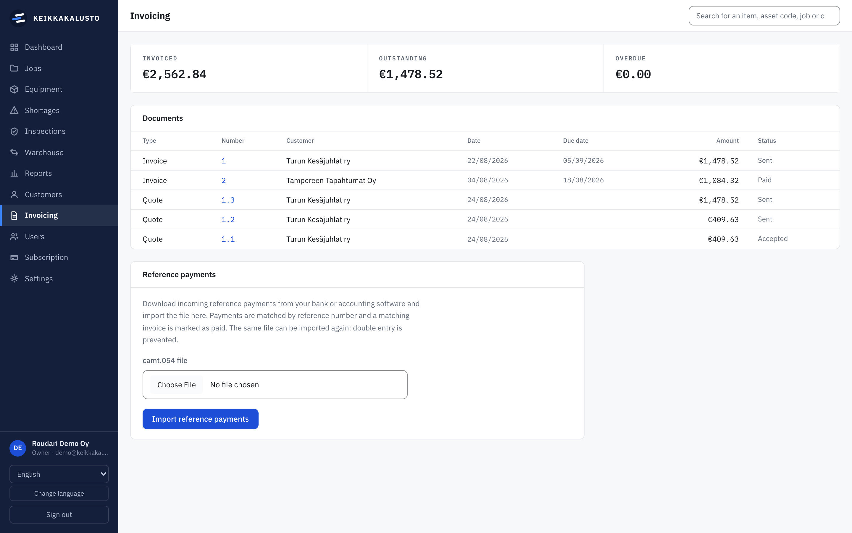
Task: Click the Tampereen Tapahtumat Oy customer cell
Action: (331, 181)
